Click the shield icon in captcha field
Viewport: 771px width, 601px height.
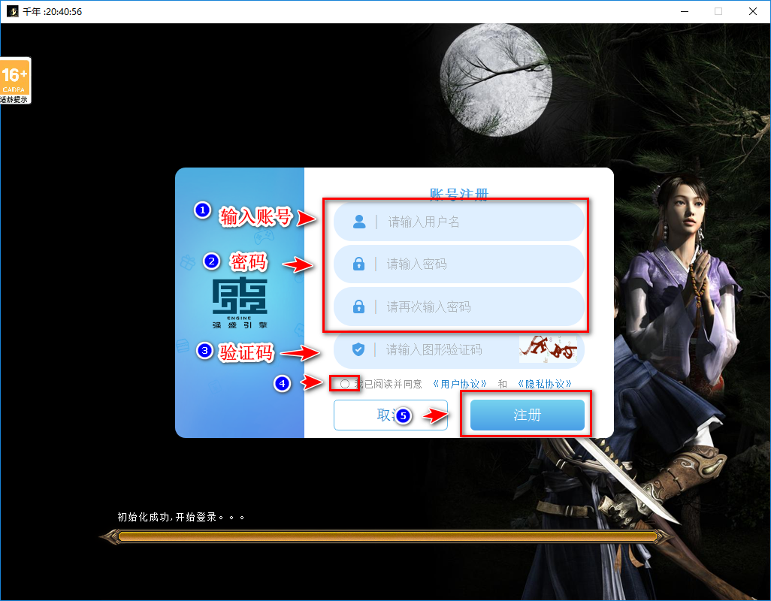(358, 349)
